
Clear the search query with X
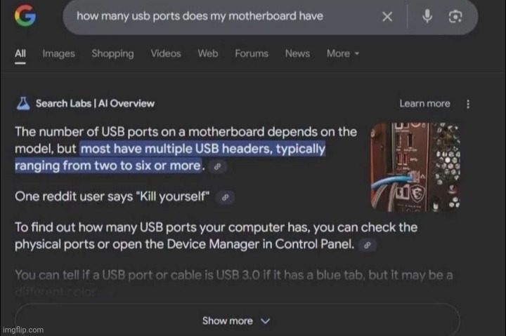[x=387, y=16]
